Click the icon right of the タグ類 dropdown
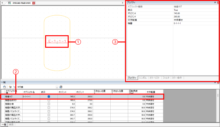The image size is (220, 127). 61,86
